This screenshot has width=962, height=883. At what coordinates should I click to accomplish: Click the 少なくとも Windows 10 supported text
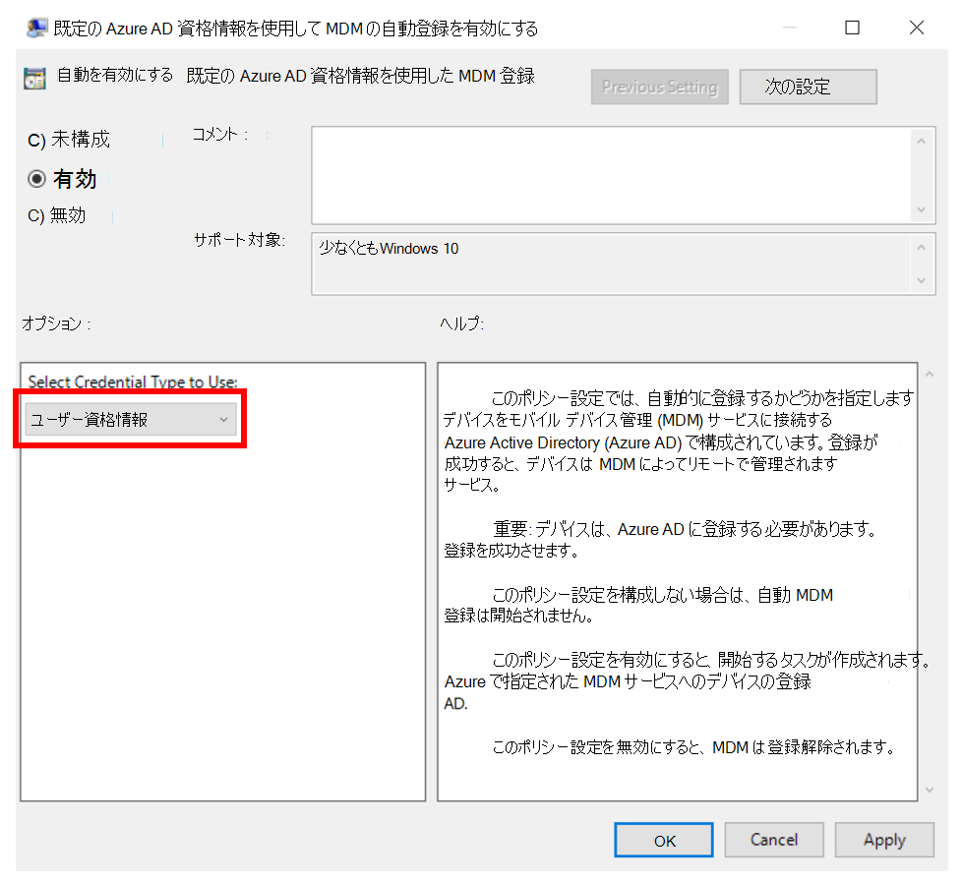[389, 249]
